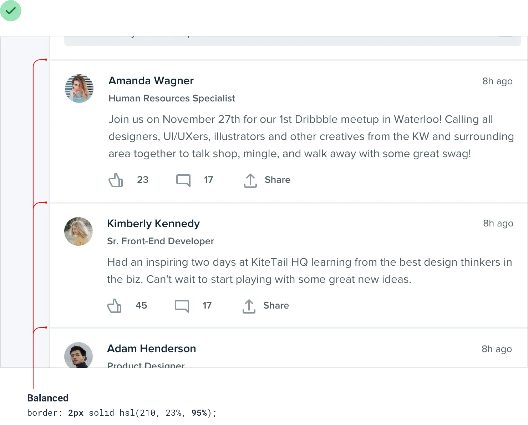
Task: Click the share icon on Kimberly's post
Action: (x=249, y=306)
